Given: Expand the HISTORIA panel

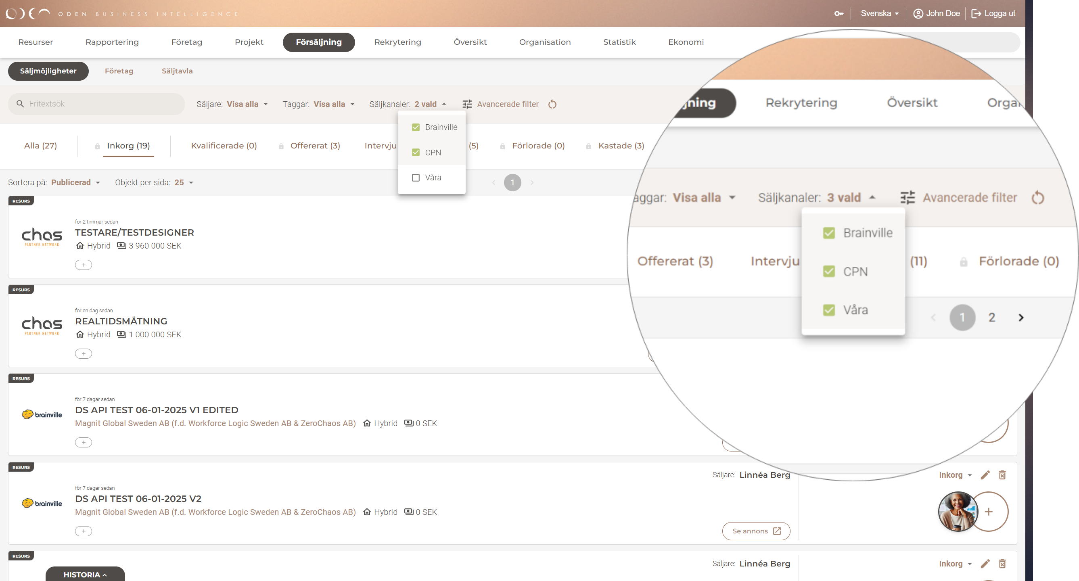Looking at the screenshot, I should [x=85, y=574].
